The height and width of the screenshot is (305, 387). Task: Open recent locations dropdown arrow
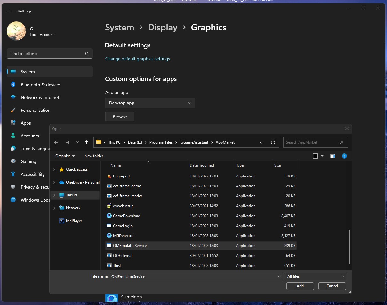point(77,142)
